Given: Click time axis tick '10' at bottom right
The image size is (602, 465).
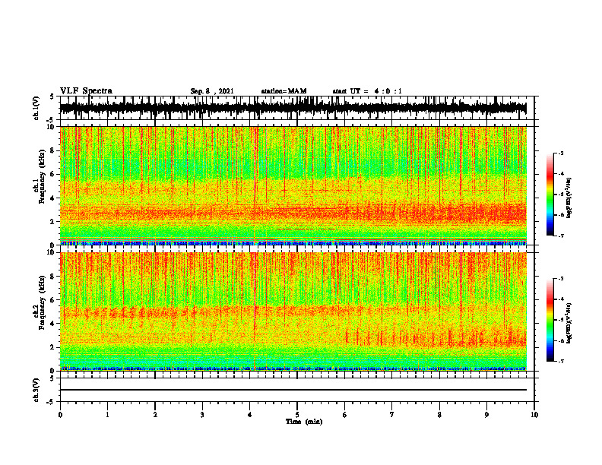Looking at the screenshot, I should [534, 415].
